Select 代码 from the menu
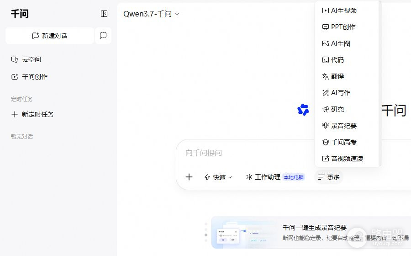Viewport: 411px width, 256px height. [x=347, y=60]
